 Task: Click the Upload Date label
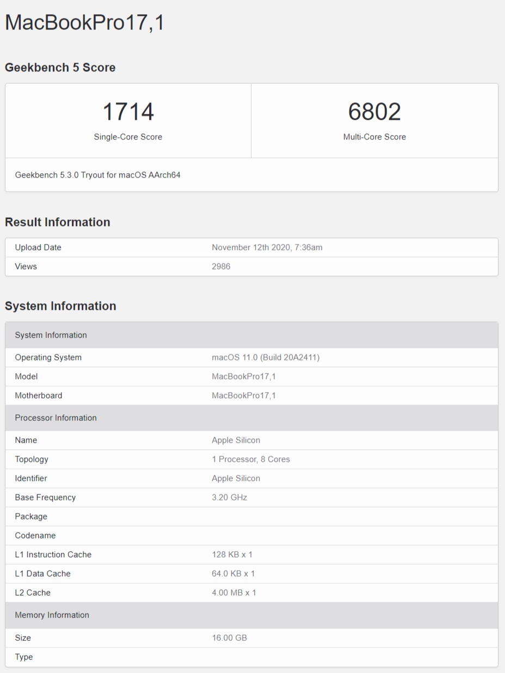(38, 247)
